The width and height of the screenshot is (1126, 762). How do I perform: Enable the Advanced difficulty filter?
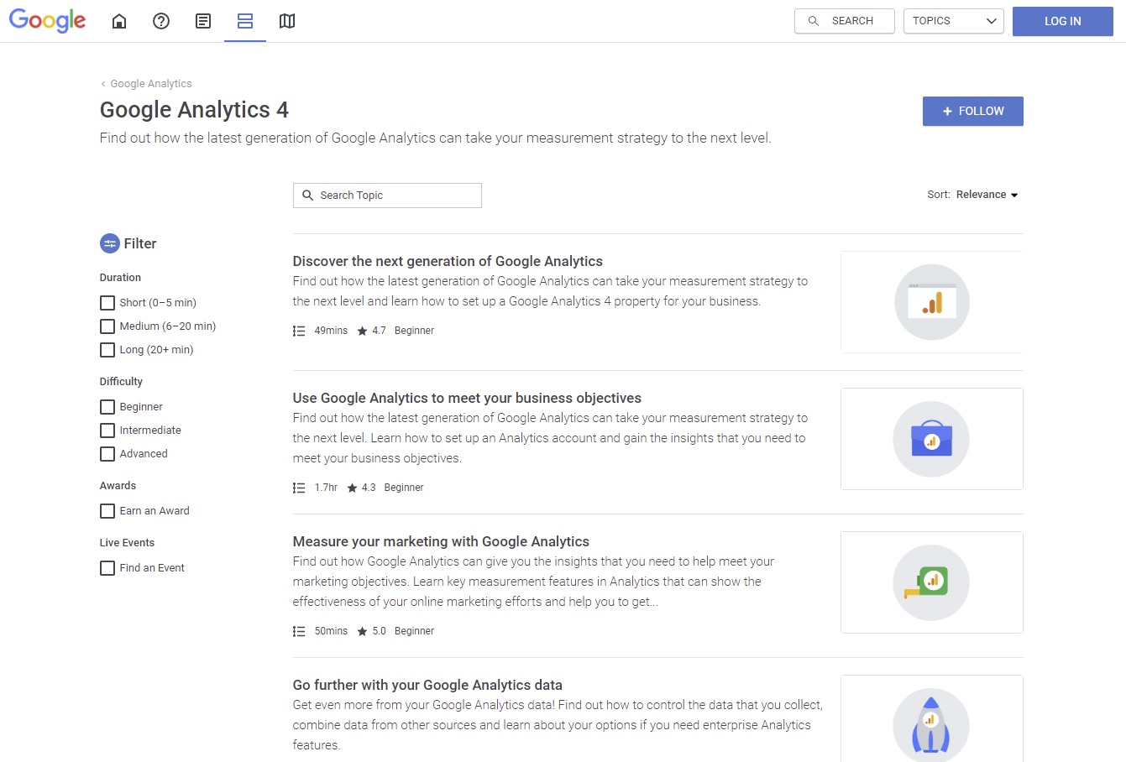107,454
